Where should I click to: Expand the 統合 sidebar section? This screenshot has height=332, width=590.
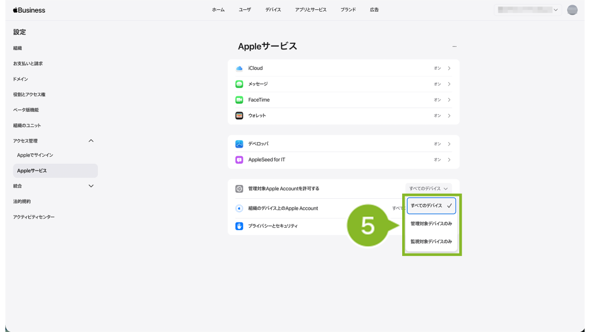91,186
